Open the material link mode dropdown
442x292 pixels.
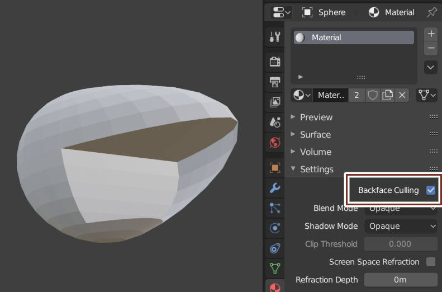[x=426, y=95]
